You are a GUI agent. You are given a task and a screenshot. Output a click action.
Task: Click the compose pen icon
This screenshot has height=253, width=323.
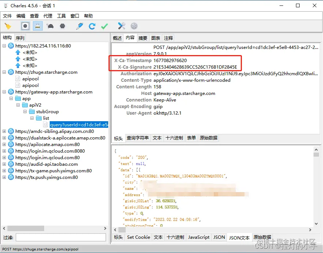[x=80, y=26]
